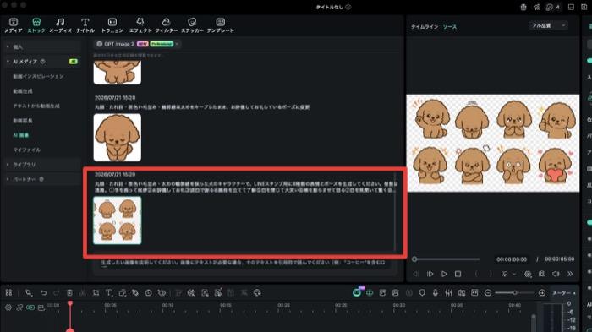Click the generation history scrollbar
Screen dimensions: 592x332
tap(395, 211)
